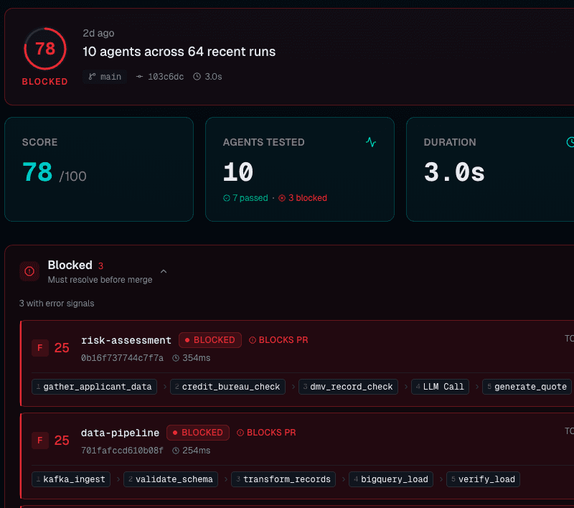The height and width of the screenshot is (508, 574).
Task: Click the F grade badge on risk-assessment
Action: click(x=39, y=347)
